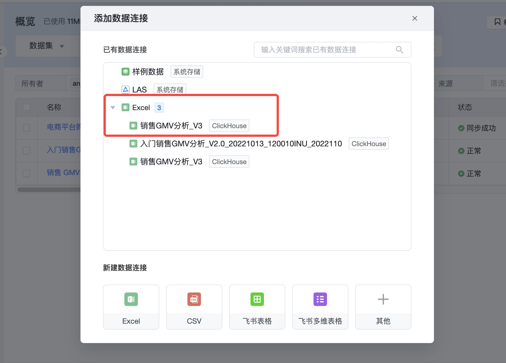
Task: Click the 所有者 filter label
Action: [32, 83]
